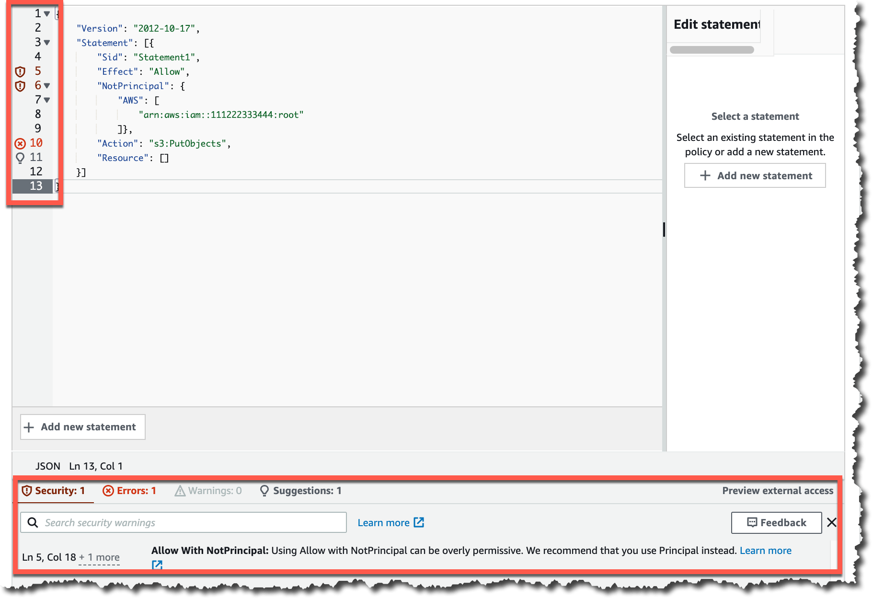The width and height of the screenshot is (873, 599).
Task: Expand the + 1 more warning locations
Action: click(100, 557)
